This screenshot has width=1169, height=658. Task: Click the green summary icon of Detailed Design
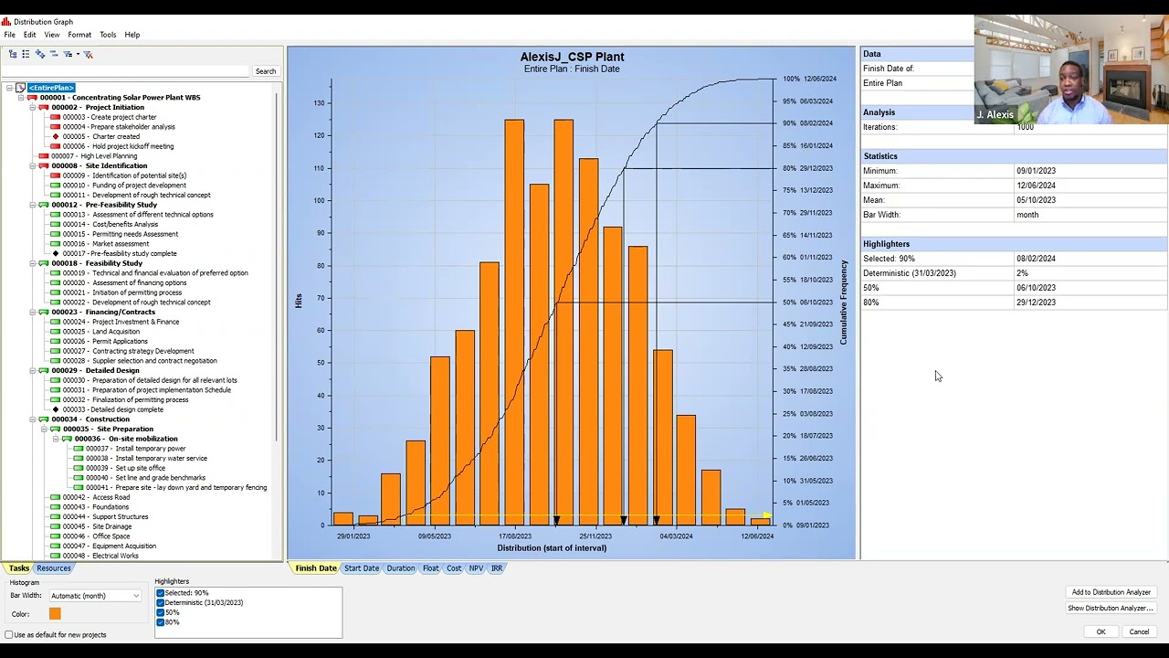44,370
